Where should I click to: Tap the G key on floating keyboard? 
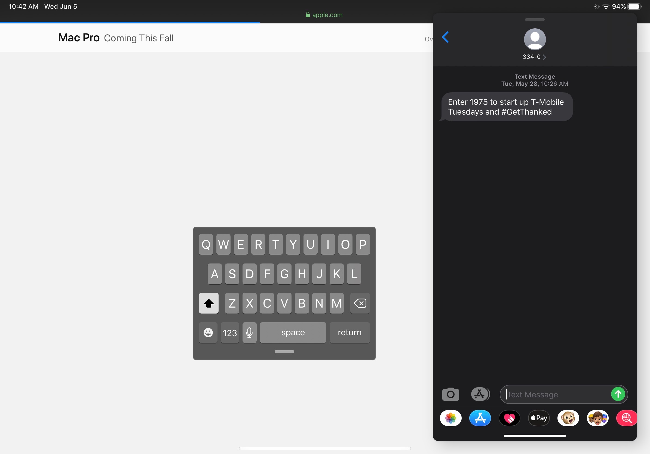click(x=284, y=274)
